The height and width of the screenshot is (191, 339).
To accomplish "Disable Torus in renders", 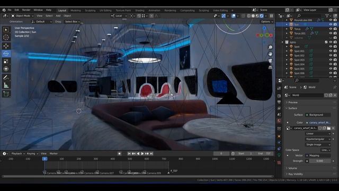I will coord(335,29).
